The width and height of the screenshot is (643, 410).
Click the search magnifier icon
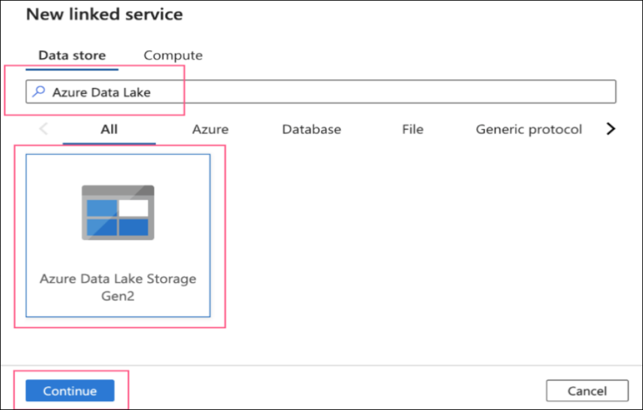39,92
